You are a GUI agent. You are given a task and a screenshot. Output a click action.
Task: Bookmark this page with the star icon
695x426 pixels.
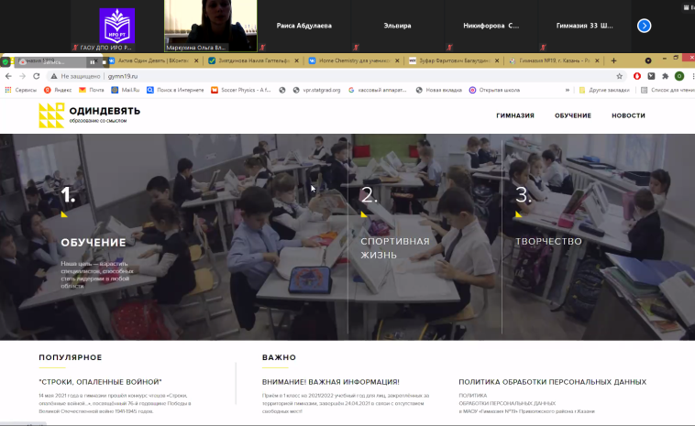click(x=619, y=76)
